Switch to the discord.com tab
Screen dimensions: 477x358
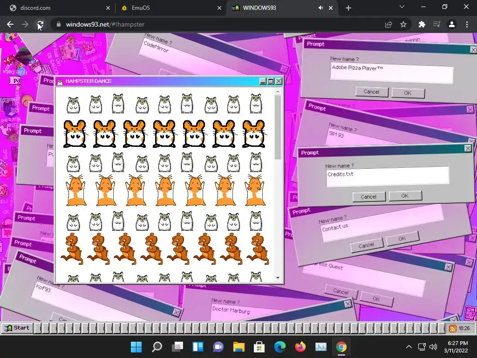click(58, 8)
